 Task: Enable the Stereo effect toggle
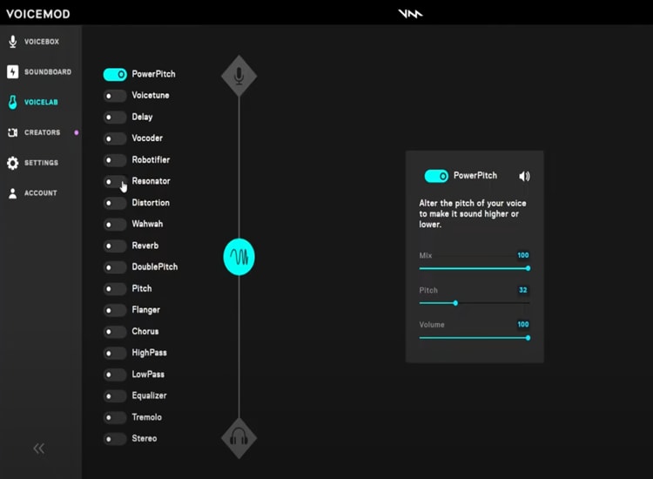pos(115,439)
